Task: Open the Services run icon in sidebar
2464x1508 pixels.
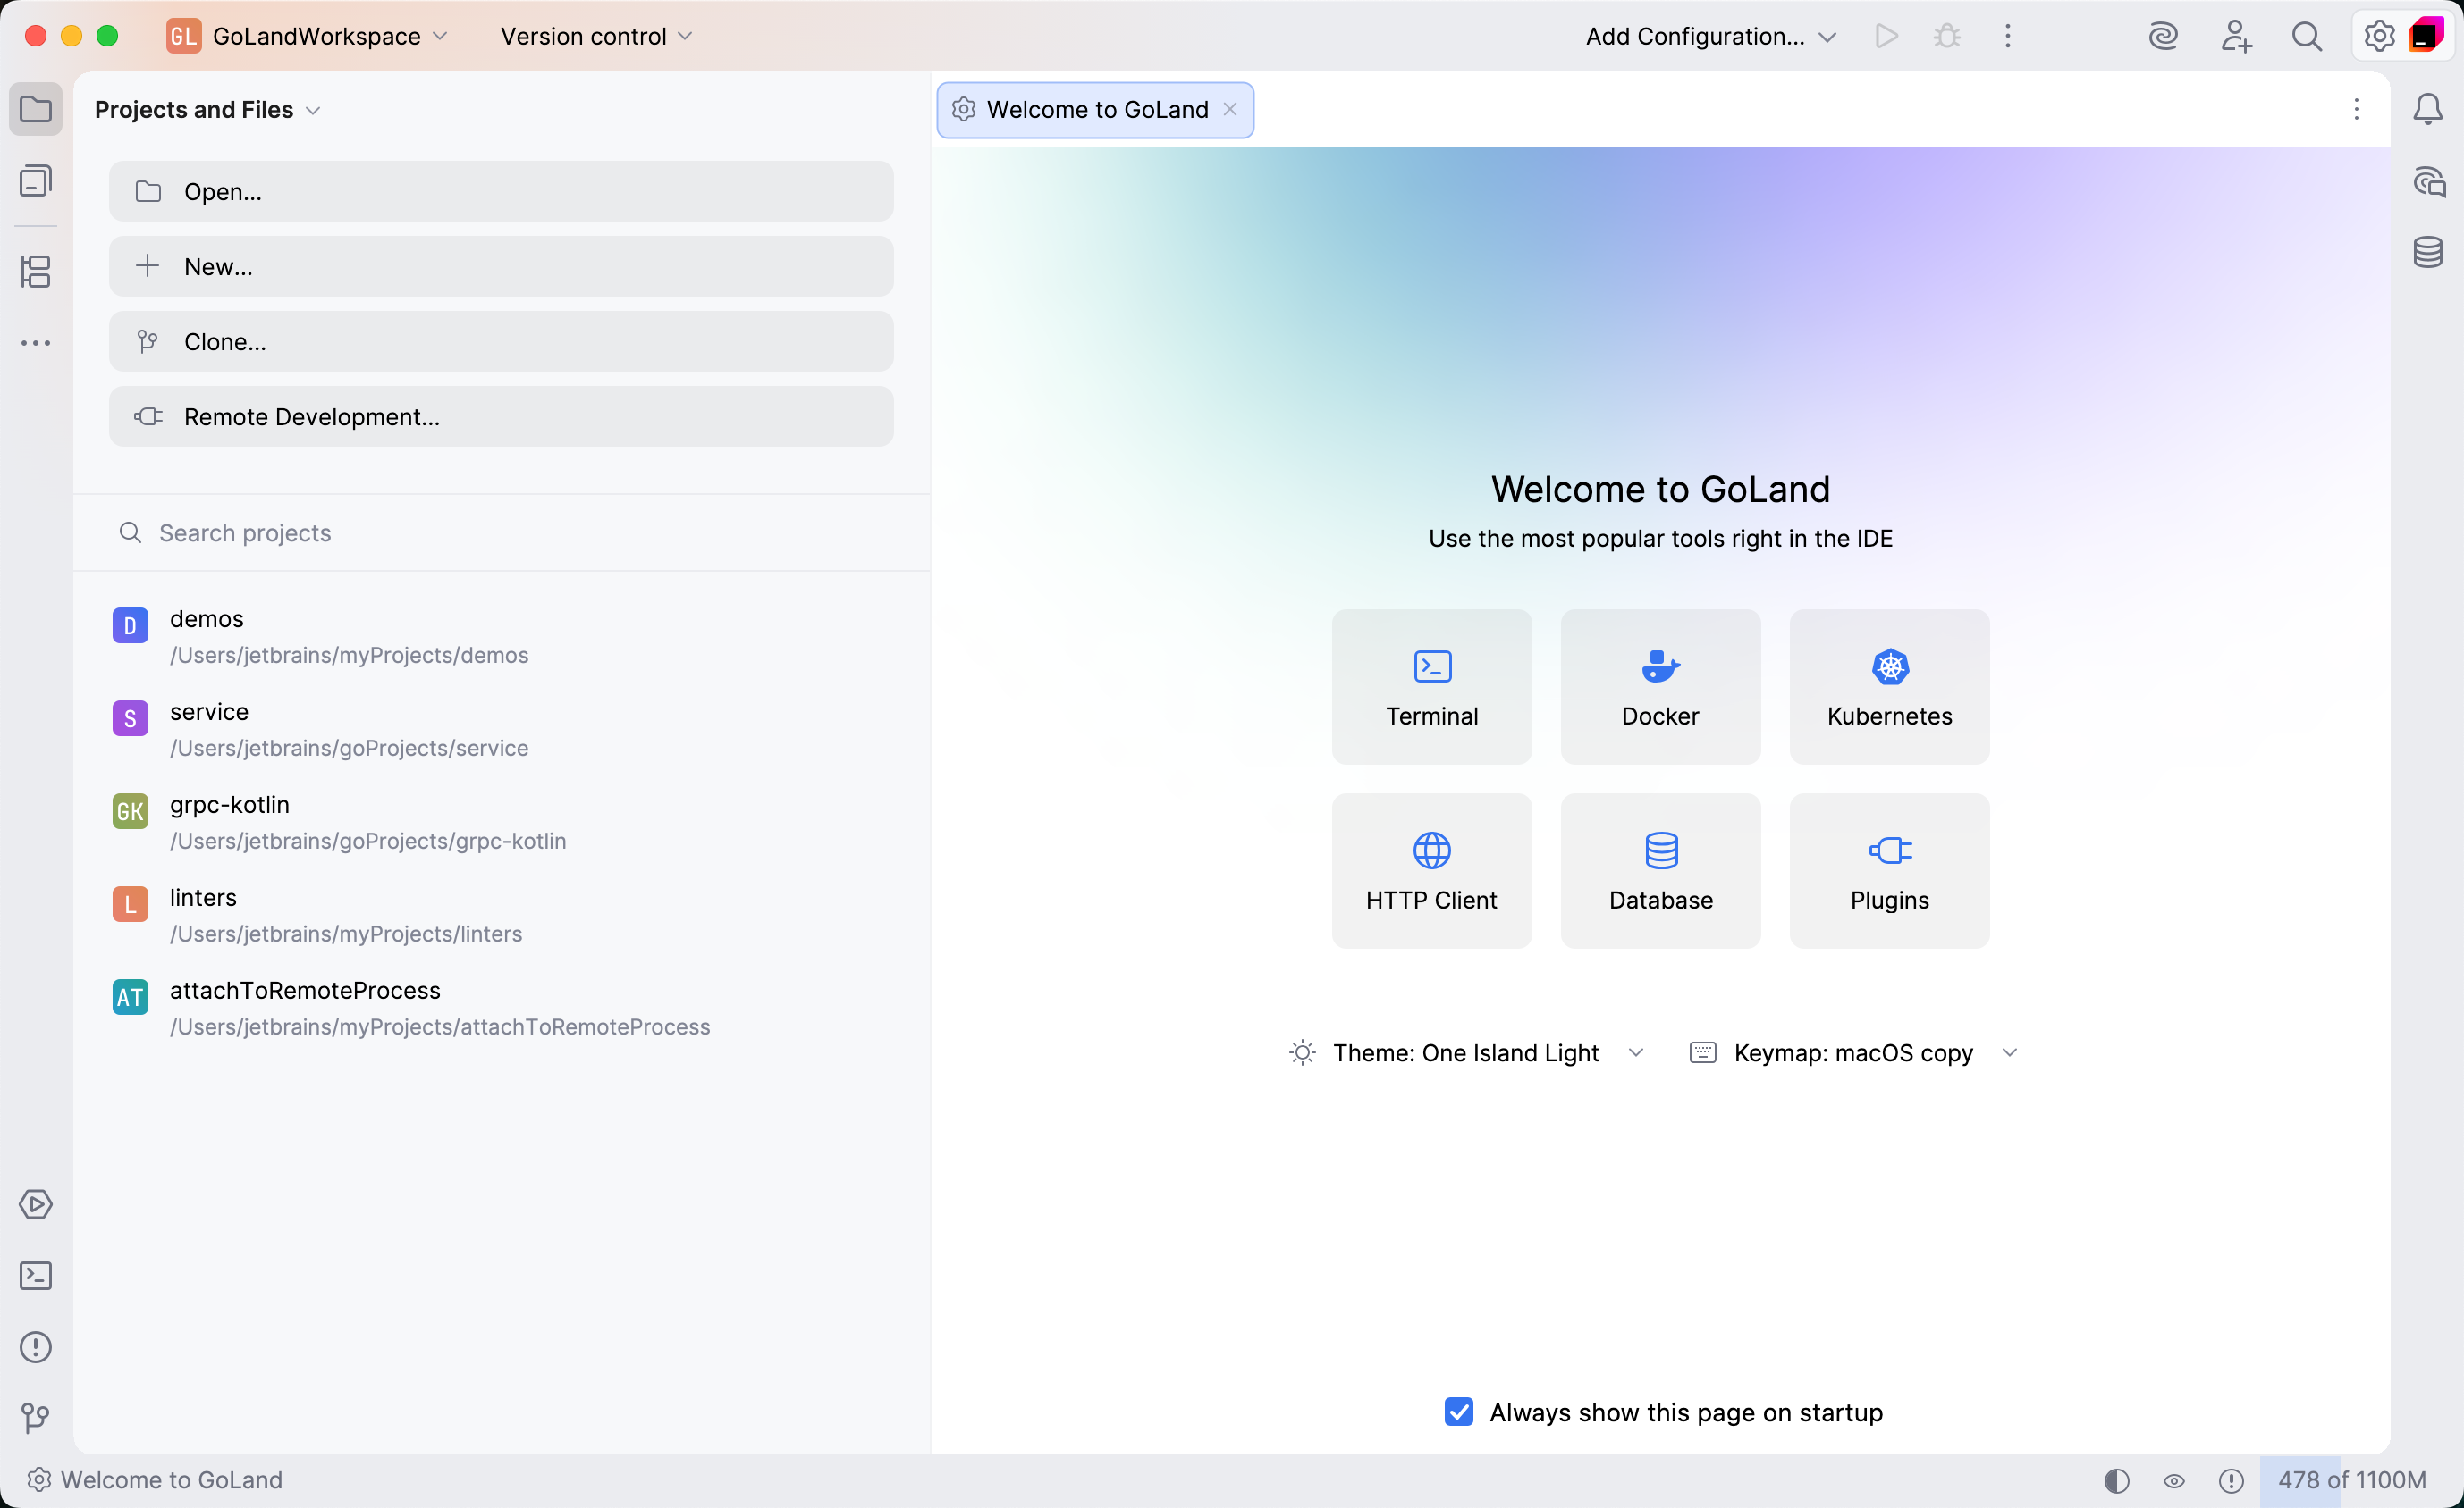Action: [36, 1204]
